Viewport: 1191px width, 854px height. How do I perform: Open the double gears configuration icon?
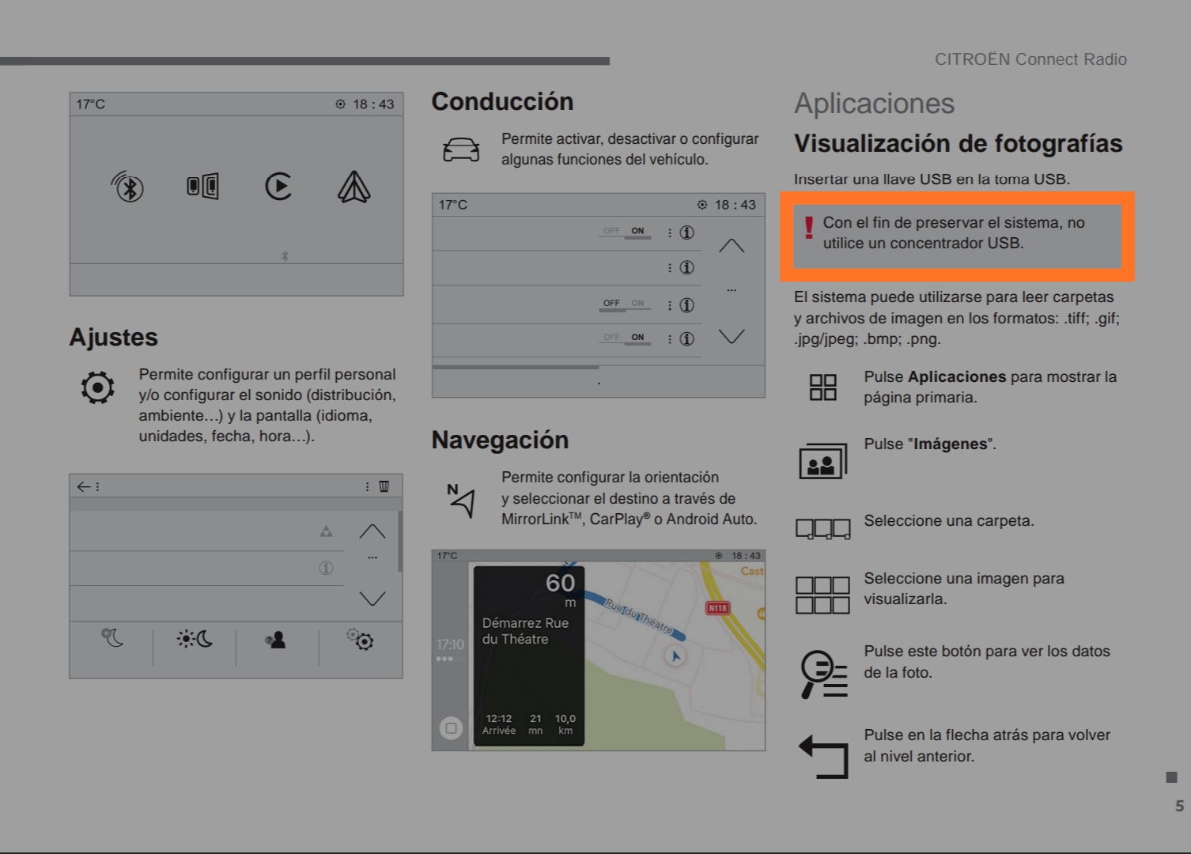click(360, 639)
